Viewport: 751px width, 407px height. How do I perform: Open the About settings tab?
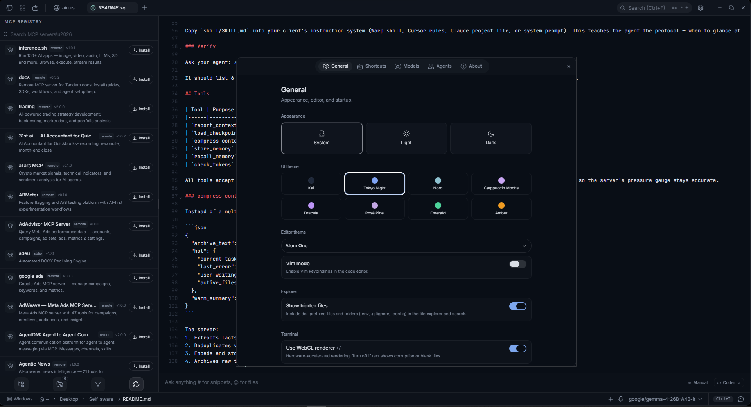(471, 66)
